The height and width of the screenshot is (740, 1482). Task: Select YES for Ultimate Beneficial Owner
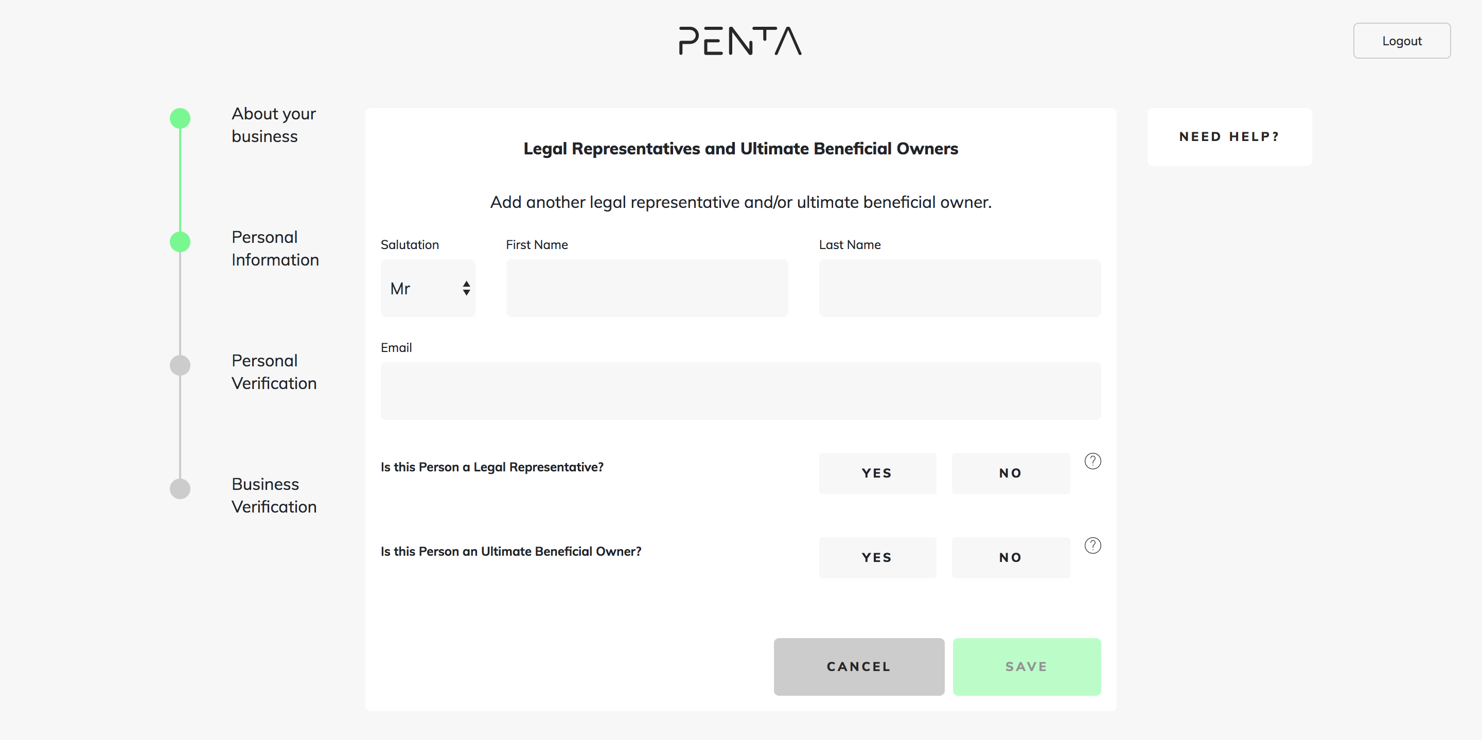pyautogui.click(x=877, y=558)
